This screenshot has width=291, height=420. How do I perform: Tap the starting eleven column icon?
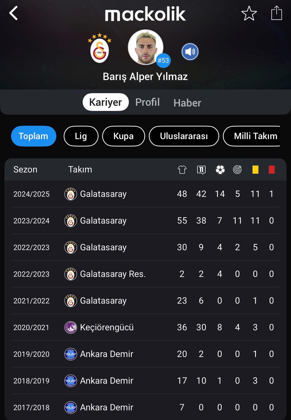pos(201,170)
